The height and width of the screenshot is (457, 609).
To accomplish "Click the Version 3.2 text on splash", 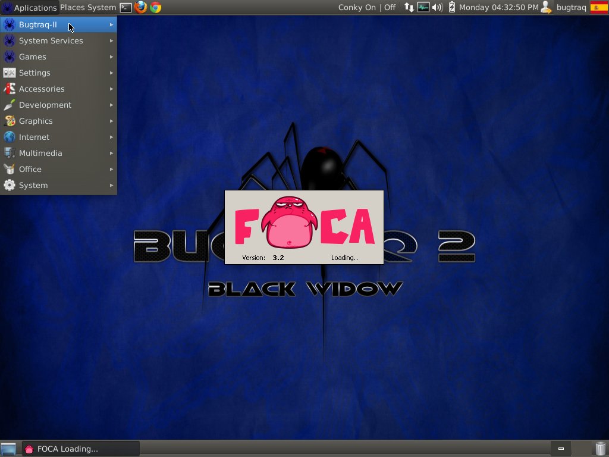I will 263,258.
